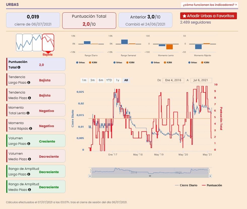The image size is (247, 209).
Task: Click 0,019 closing price card
Action: click(x=33, y=20)
